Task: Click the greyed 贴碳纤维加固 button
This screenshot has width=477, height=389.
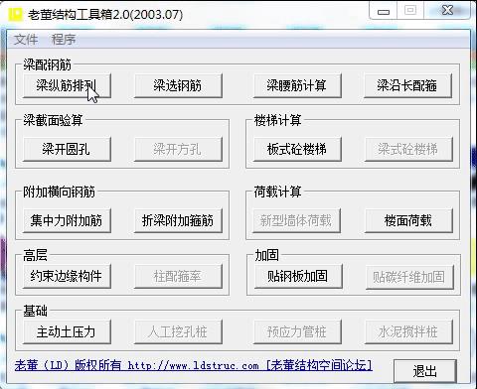Action: (409, 277)
